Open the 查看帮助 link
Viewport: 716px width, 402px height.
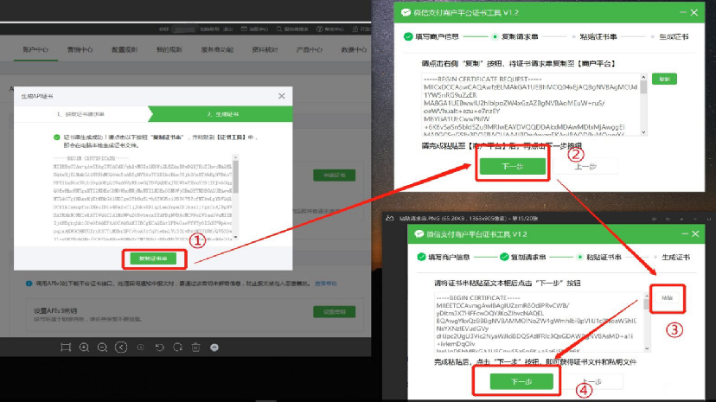[x=326, y=284]
